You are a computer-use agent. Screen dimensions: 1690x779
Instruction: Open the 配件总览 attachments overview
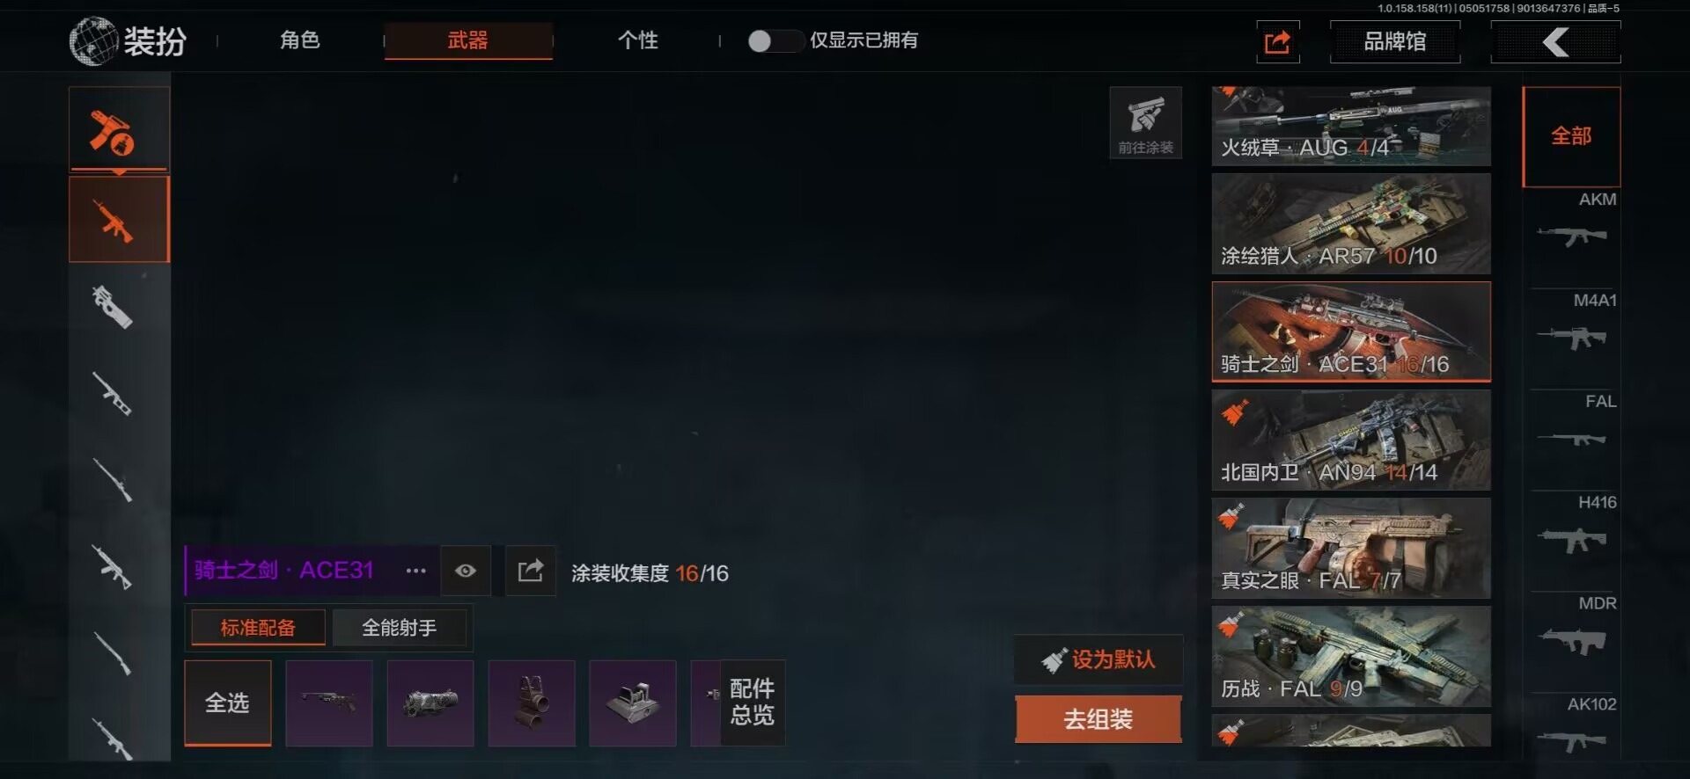[752, 703]
